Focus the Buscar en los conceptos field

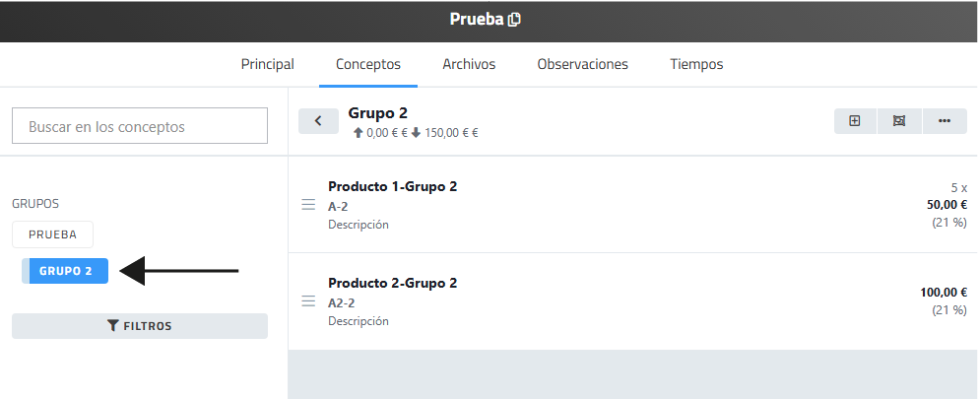(139, 126)
